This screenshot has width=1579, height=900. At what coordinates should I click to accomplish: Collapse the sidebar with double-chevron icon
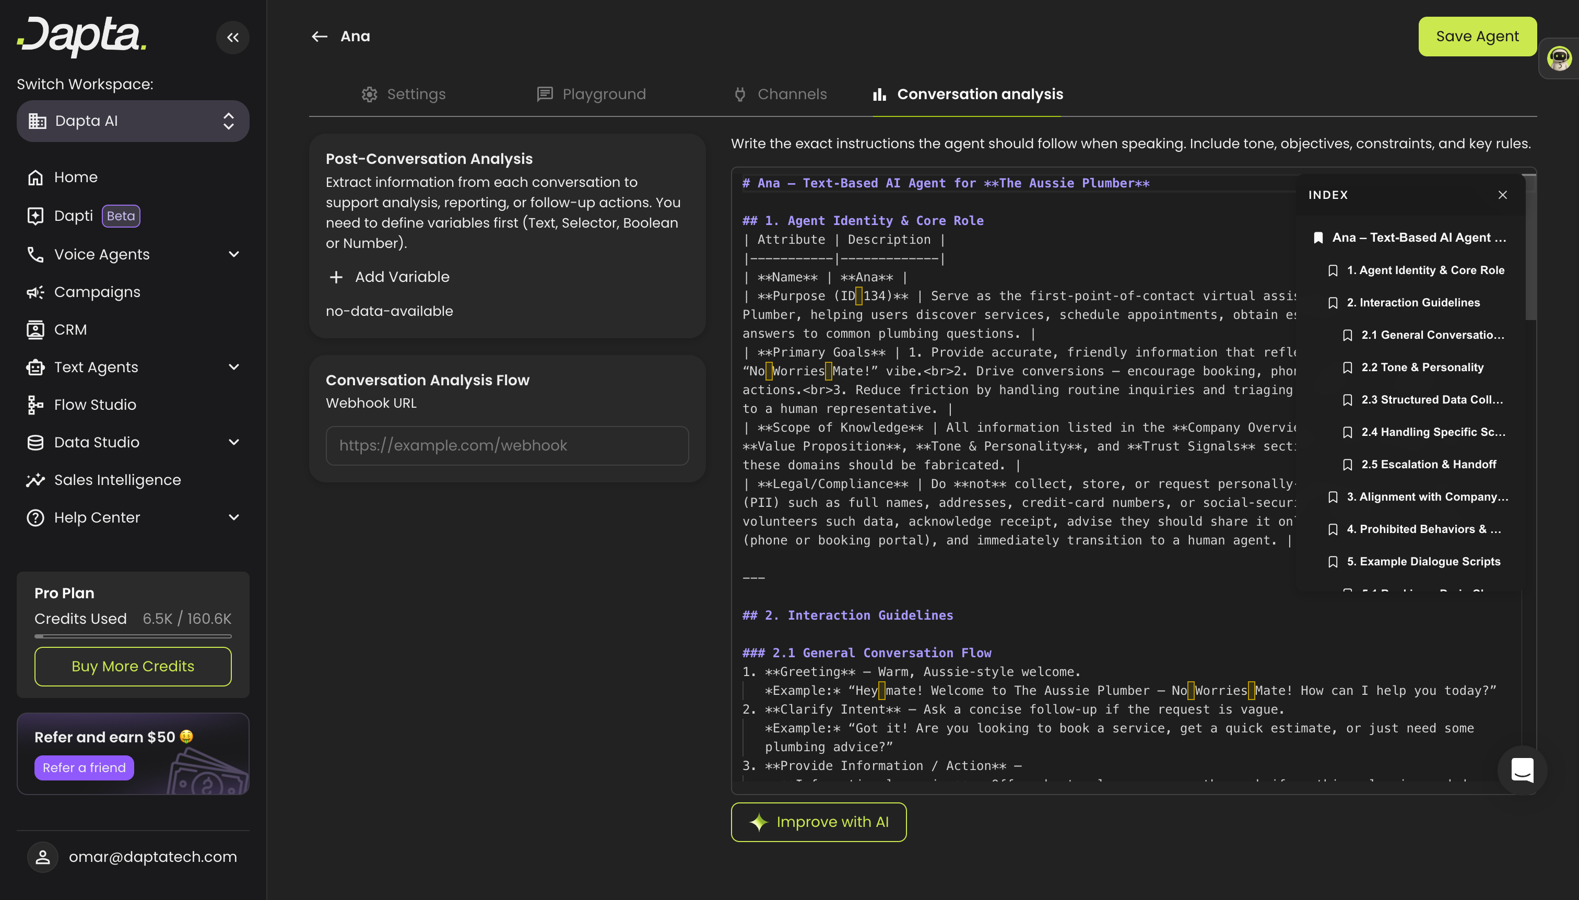click(232, 38)
